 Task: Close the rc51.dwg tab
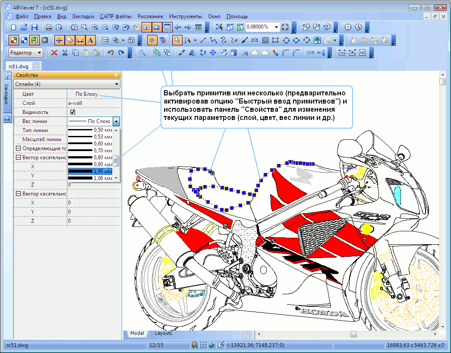pyautogui.click(x=36, y=66)
